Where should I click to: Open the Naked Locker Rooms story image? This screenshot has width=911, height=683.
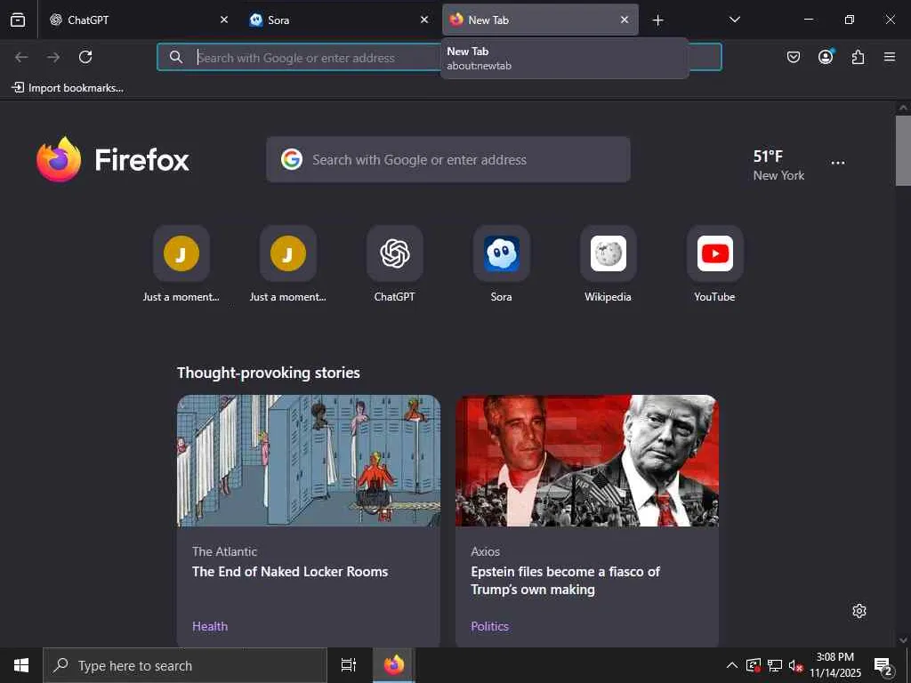coord(309,461)
